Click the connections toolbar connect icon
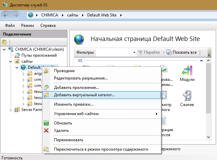 click(x=4, y=42)
